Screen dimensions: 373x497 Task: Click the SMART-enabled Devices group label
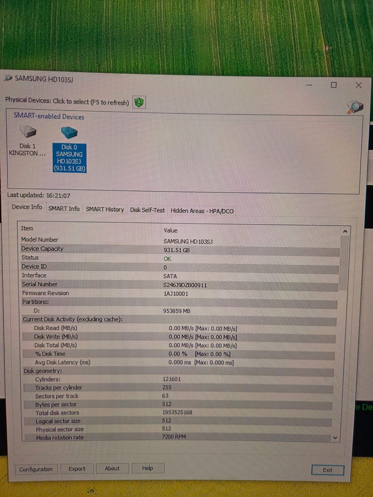click(x=49, y=116)
